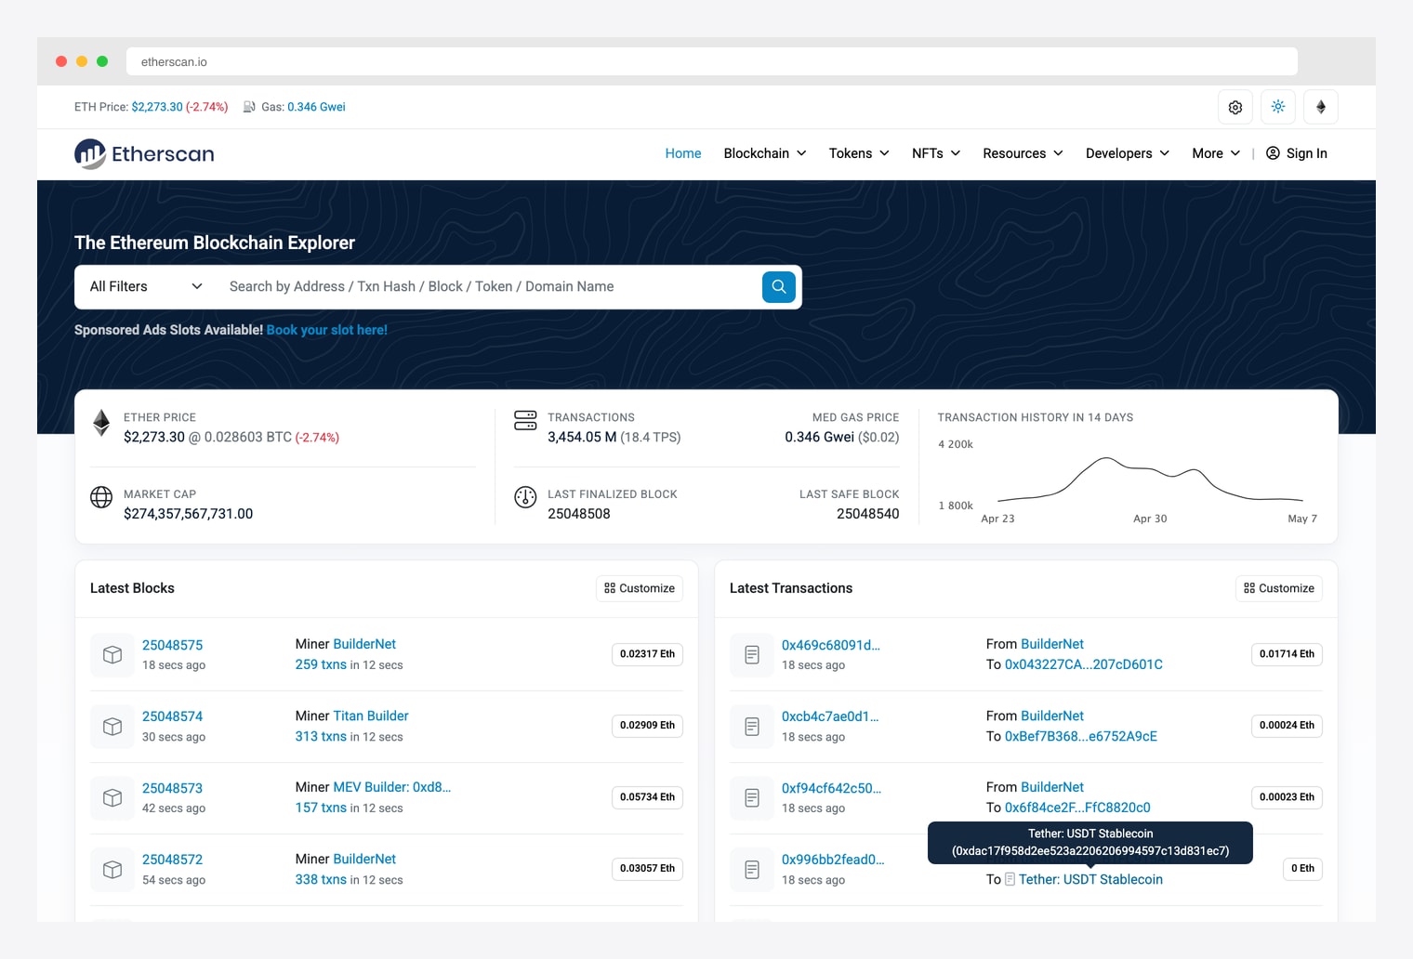Viewport: 1413px width, 959px height.
Task: Toggle light theme sun icon
Action: click(1278, 107)
